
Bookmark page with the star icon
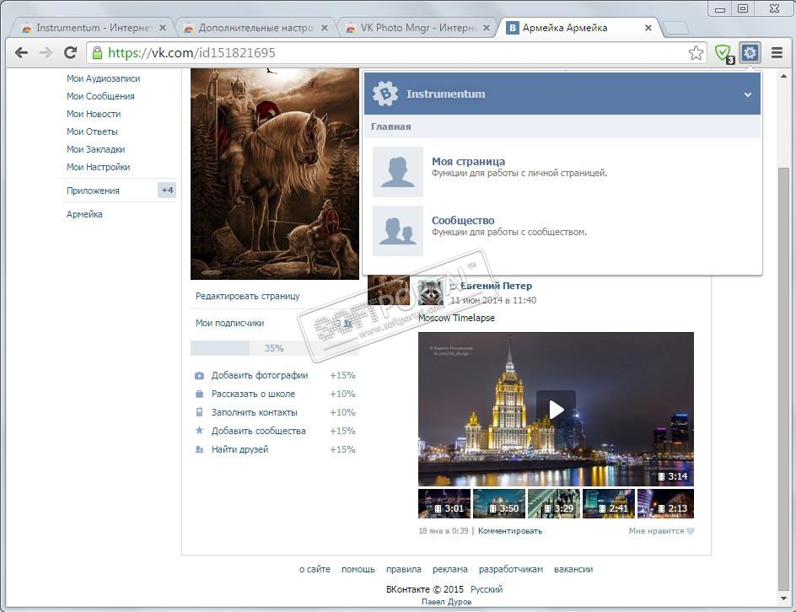[696, 53]
